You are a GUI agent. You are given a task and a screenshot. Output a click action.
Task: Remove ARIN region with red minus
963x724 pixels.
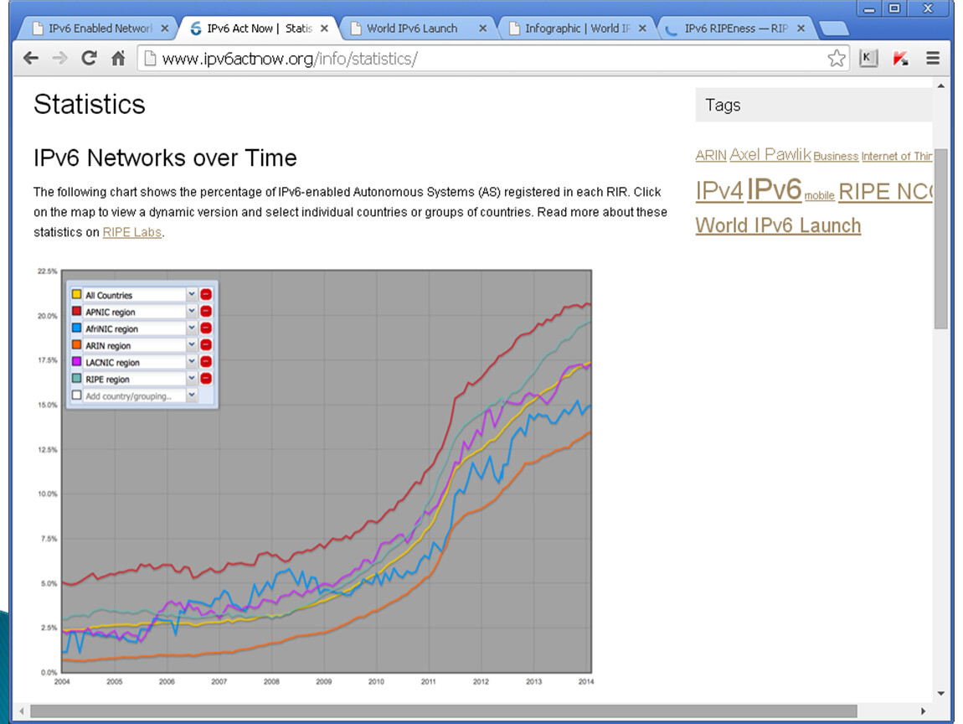[206, 345]
